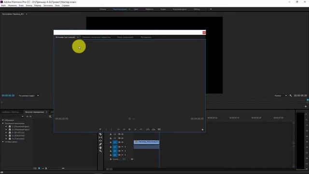Click Overwrite edit button in Source monitor
Image resolution: width=309 pixels, height=174 pixels.
click(154, 130)
